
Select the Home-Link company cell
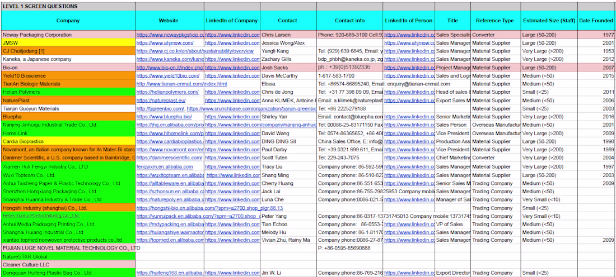(68, 133)
